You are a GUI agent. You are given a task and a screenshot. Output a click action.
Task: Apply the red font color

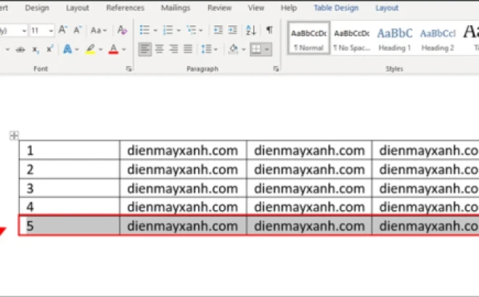point(113,49)
